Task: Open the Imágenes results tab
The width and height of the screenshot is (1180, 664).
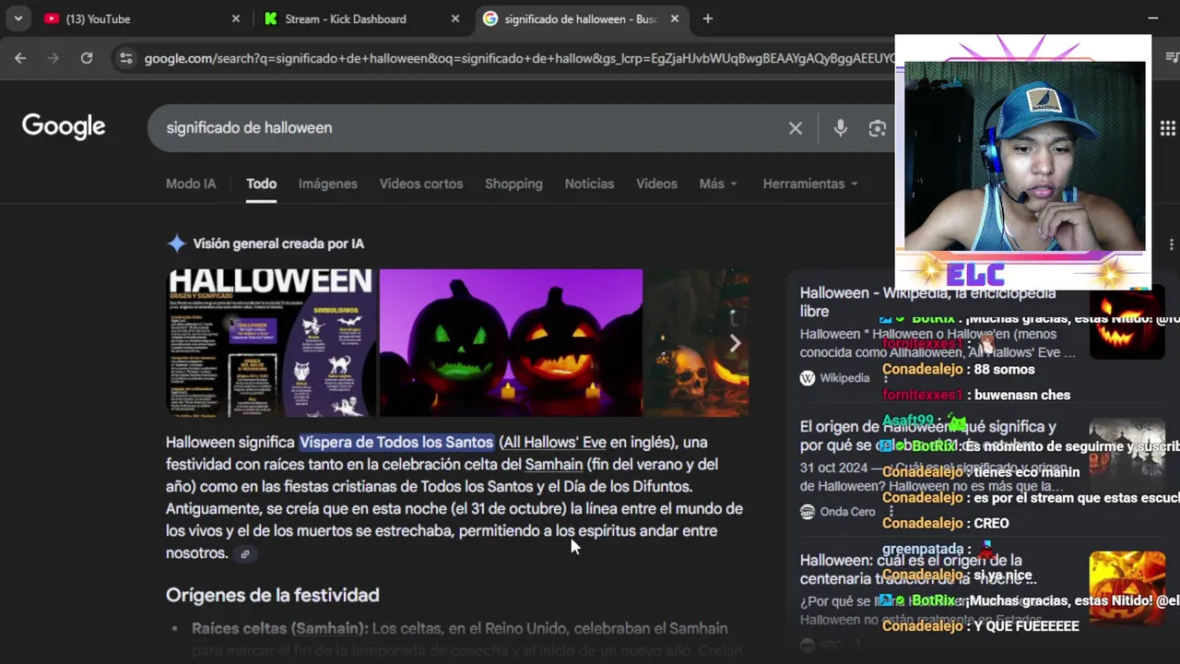Action: [x=327, y=184]
